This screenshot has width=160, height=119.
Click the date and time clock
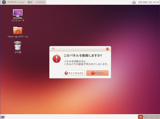[148, 2]
